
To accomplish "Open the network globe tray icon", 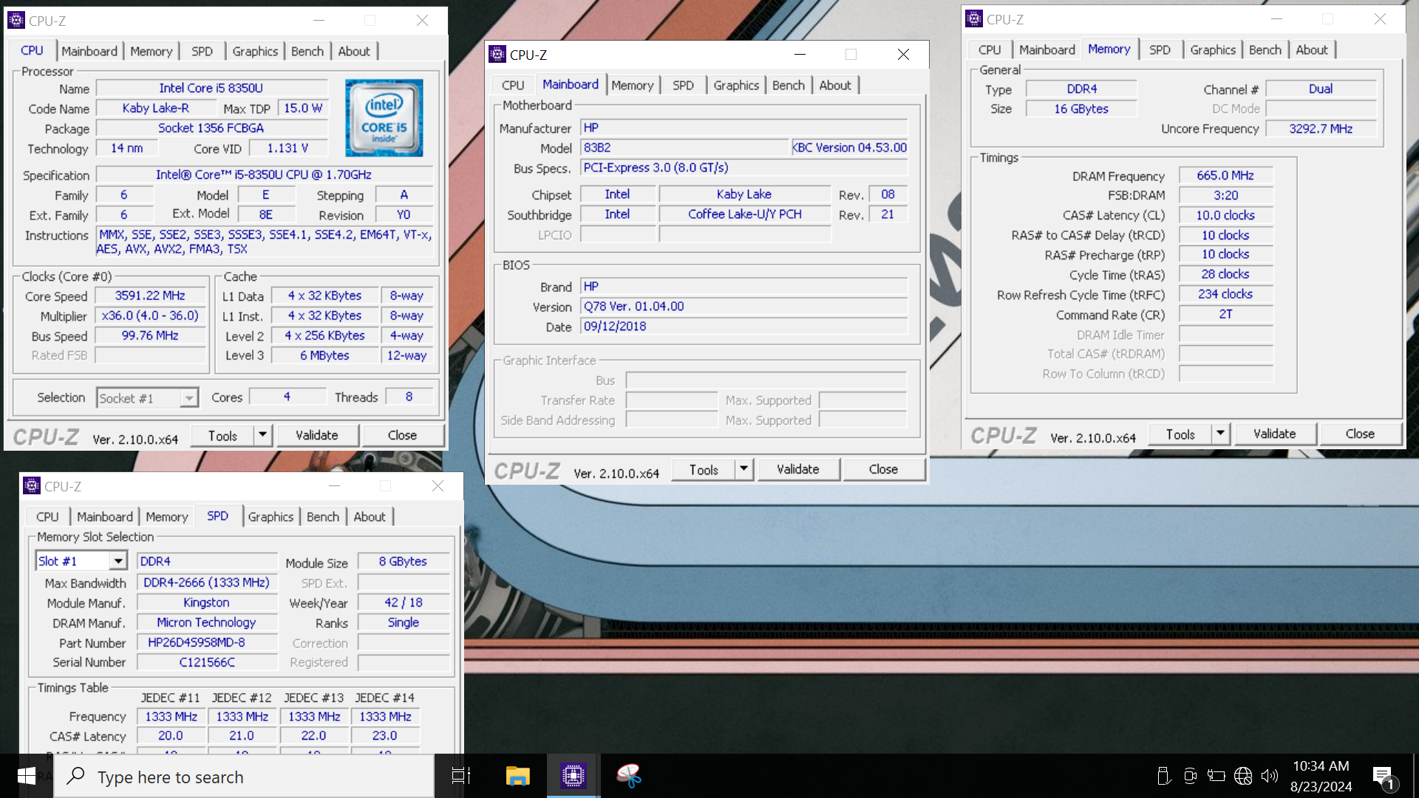I will pos(1243,776).
